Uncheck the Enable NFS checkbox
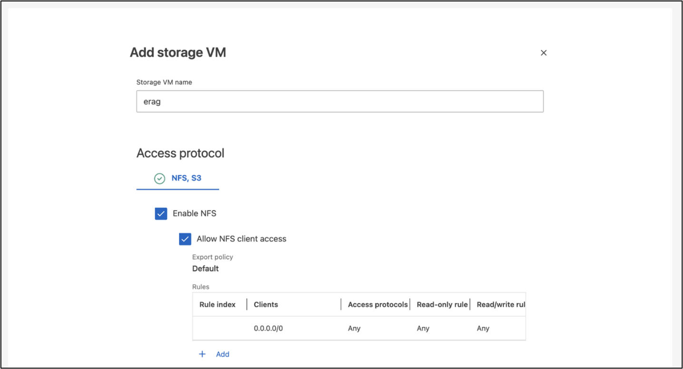This screenshot has width=683, height=369. [x=161, y=214]
